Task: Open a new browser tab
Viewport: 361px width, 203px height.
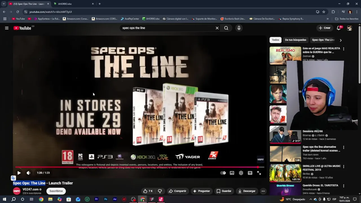Action: pos(100,4)
